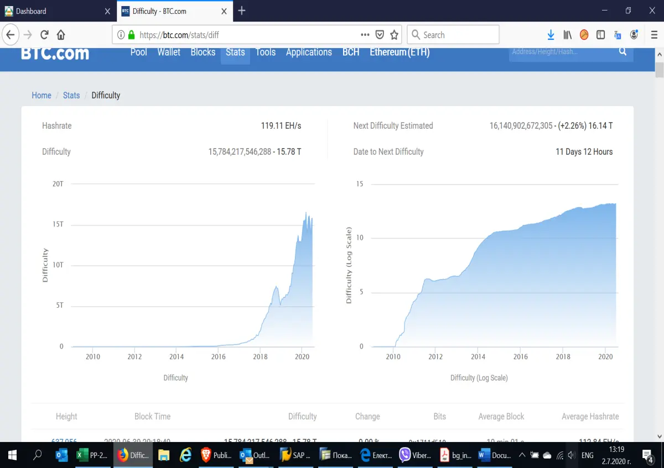This screenshot has height=468, width=664.
Task: Open the Windows Start menu
Action: [12, 455]
